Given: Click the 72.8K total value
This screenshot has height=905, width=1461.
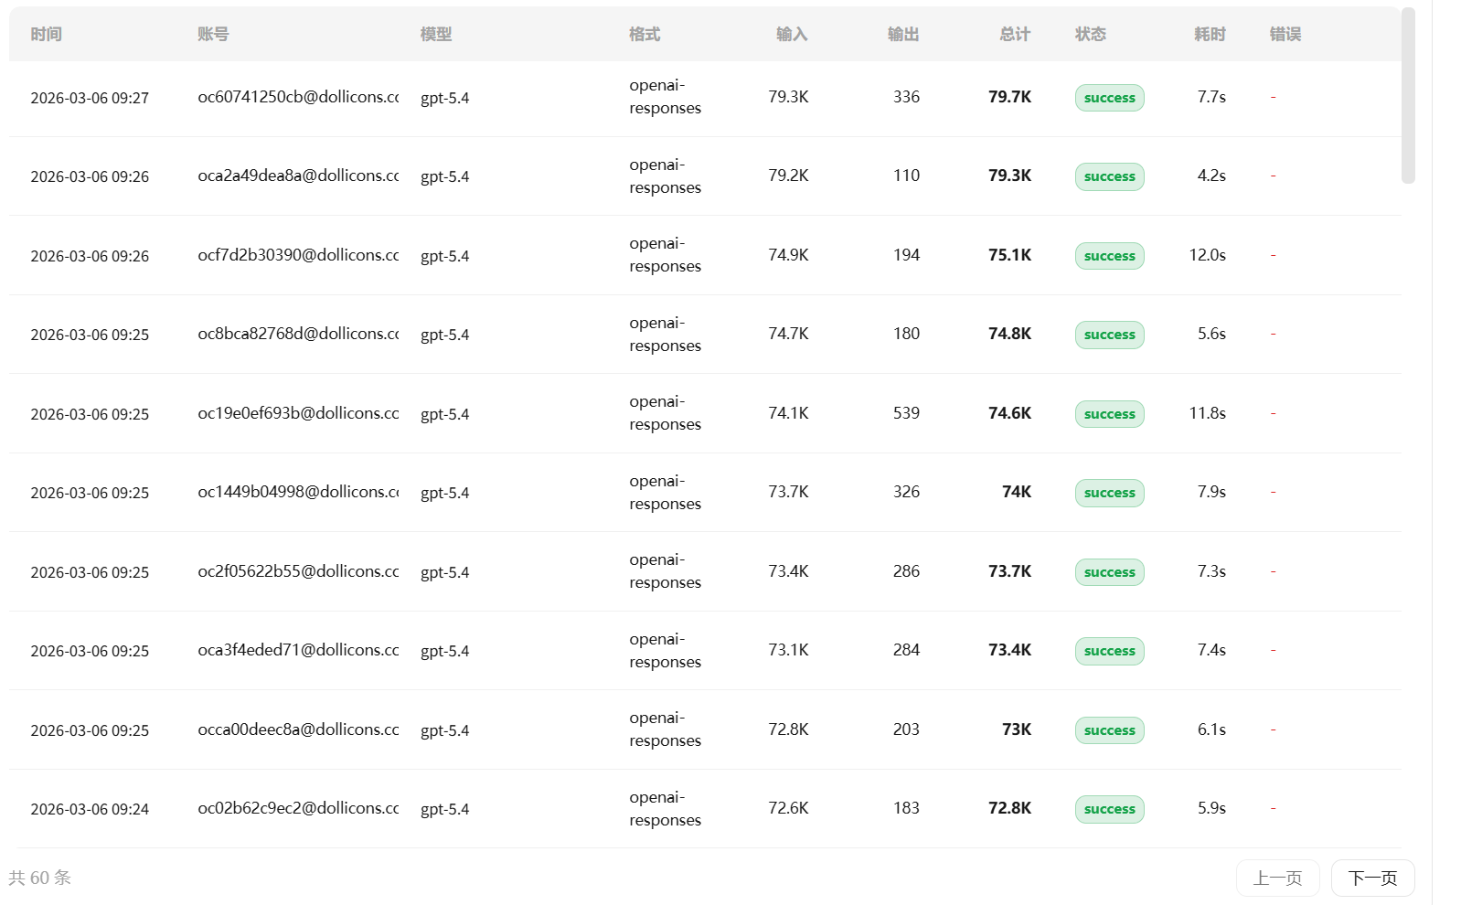Looking at the screenshot, I should 1009,808.
